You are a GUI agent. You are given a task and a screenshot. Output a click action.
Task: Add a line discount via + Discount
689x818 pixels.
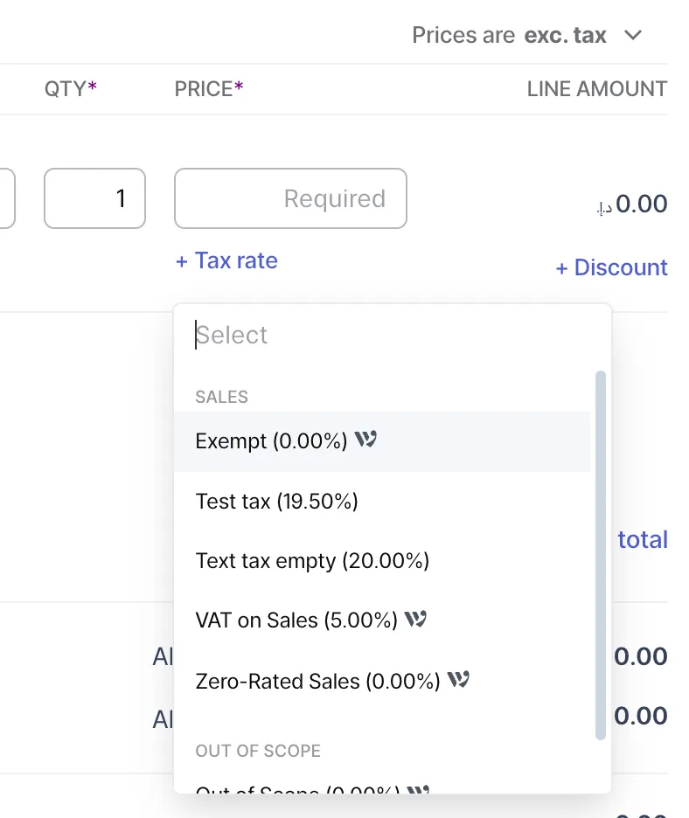611,267
